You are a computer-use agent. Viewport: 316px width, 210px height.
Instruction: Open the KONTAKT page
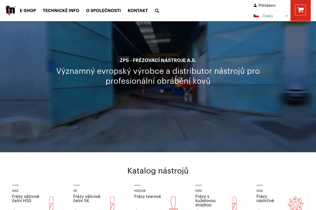[x=138, y=11]
